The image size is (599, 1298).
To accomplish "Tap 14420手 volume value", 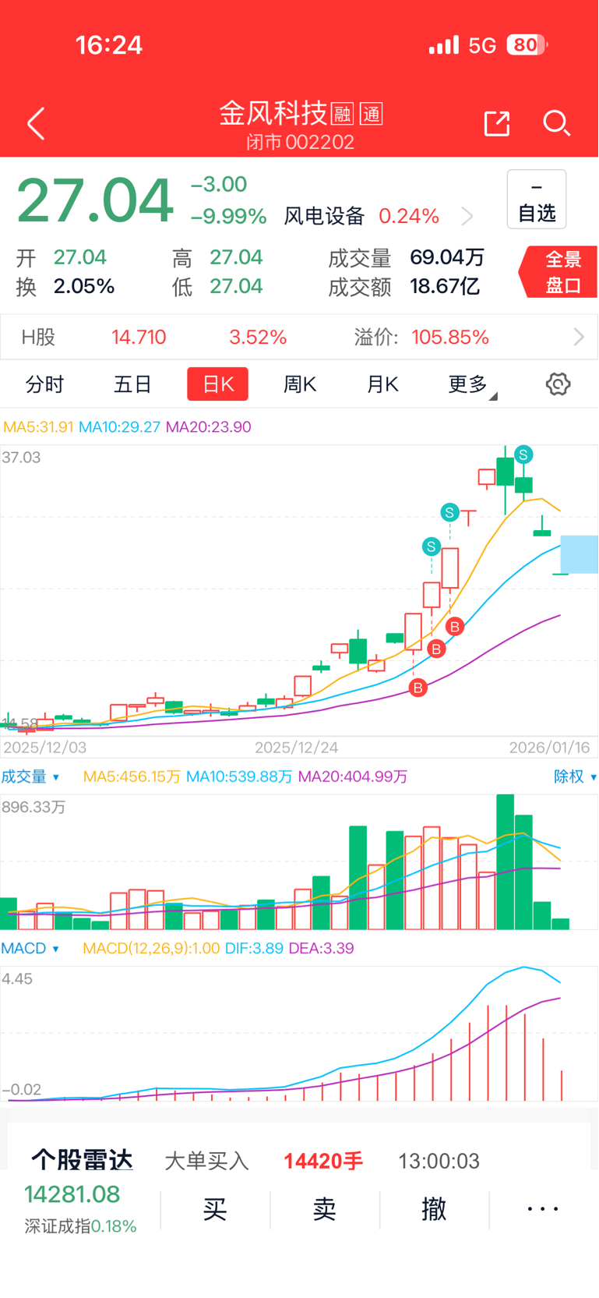I will click(x=323, y=1161).
